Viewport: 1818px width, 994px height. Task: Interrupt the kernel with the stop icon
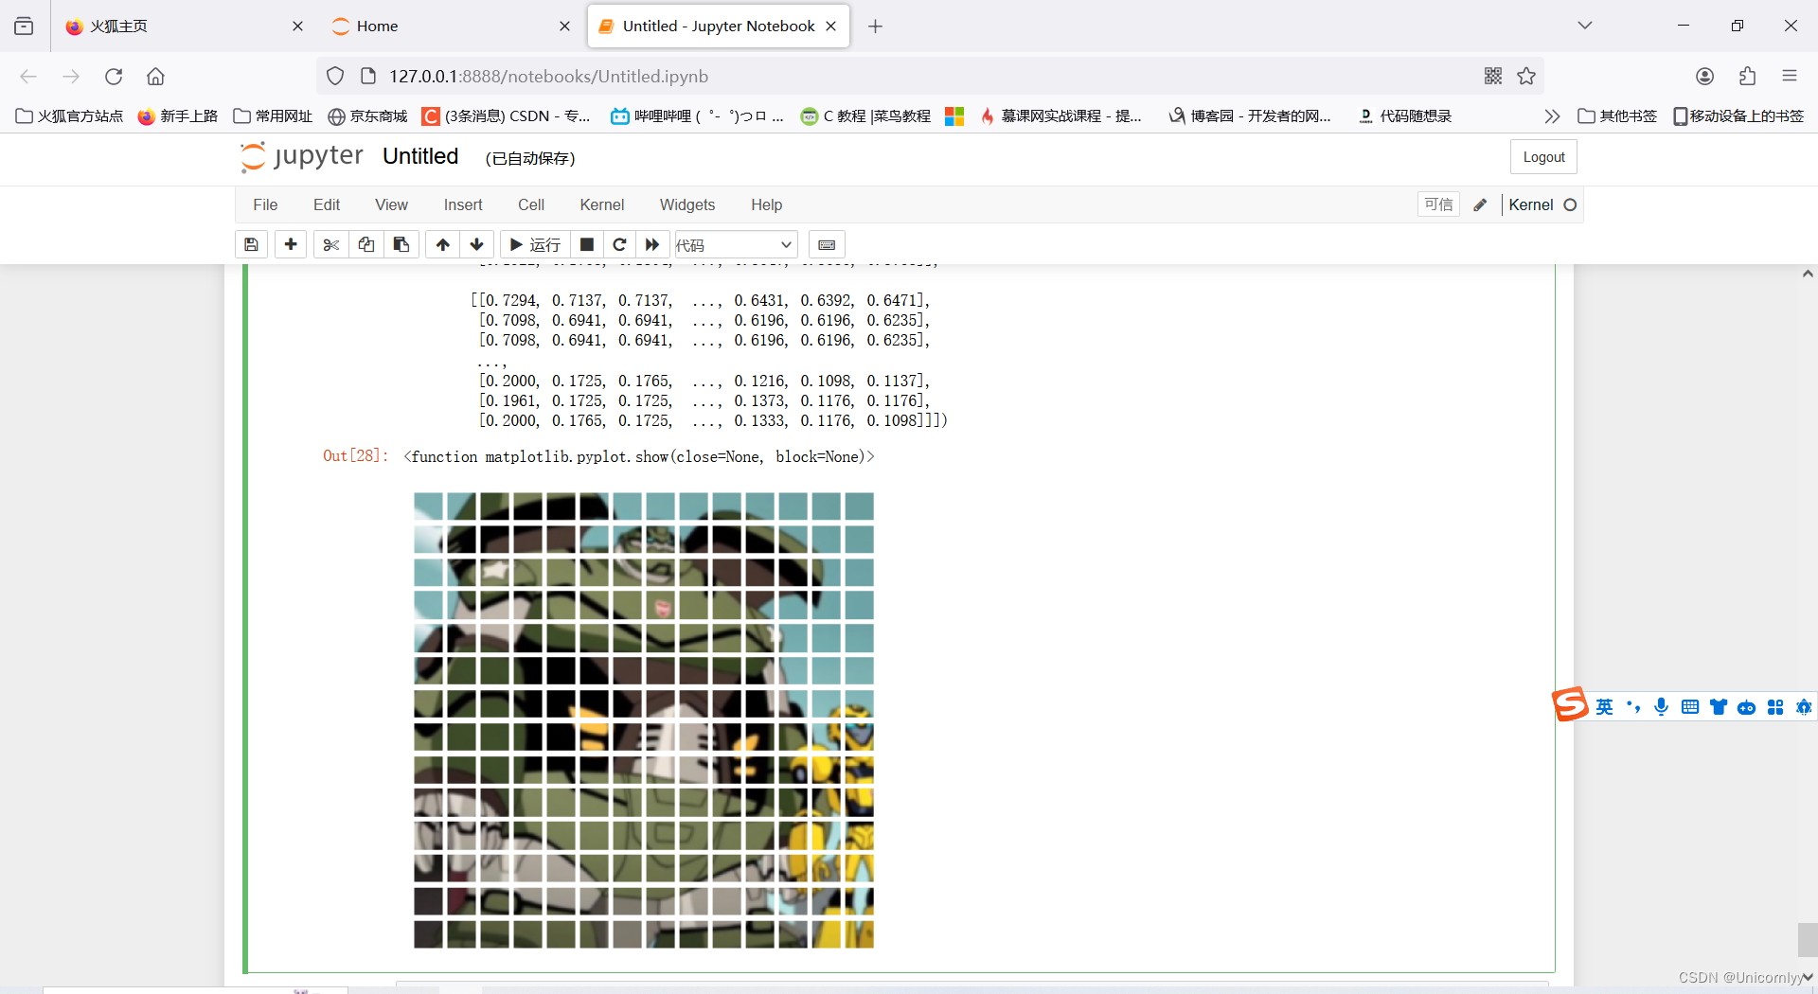coord(587,244)
